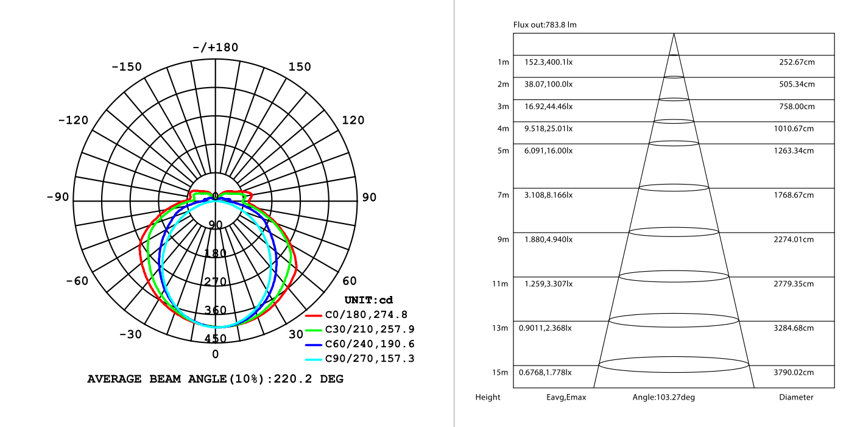The width and height of the screenshot is (860, 427).
Task: Click the 3.108,8.166lx illuminance value
Action: tap(548, 195)
